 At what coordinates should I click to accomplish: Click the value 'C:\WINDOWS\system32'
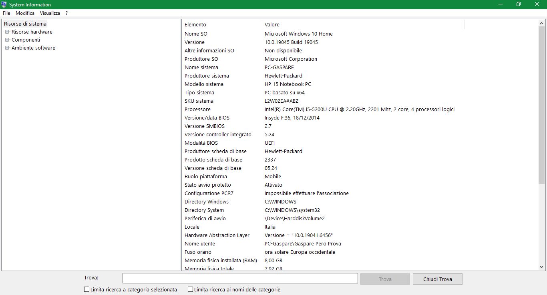(x=292, y=210)
